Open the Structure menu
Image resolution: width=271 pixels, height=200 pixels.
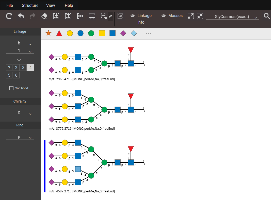coord(30,5)
